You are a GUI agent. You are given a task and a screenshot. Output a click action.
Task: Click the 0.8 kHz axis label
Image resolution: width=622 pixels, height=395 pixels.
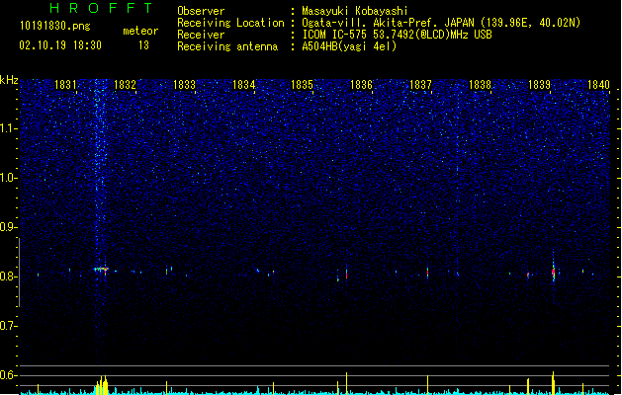pos(9,276)
